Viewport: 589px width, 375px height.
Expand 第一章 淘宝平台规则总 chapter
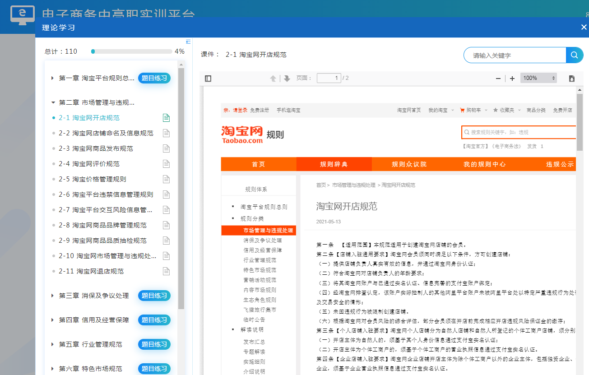point(53,79)
